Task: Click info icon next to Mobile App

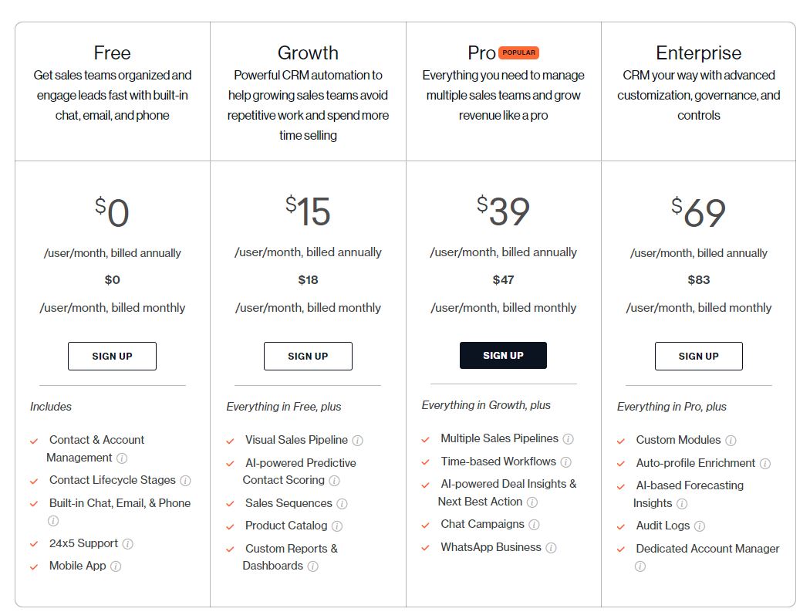Action: coord(116,566)
